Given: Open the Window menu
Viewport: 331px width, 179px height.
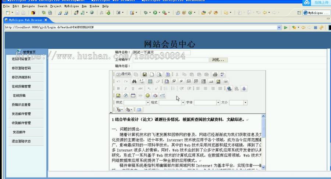Looking at the screenshot, I should (95, 6).
